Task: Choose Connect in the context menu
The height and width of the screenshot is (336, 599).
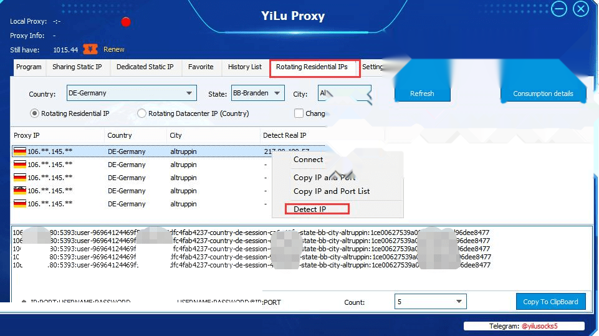Action: point(308,160)
